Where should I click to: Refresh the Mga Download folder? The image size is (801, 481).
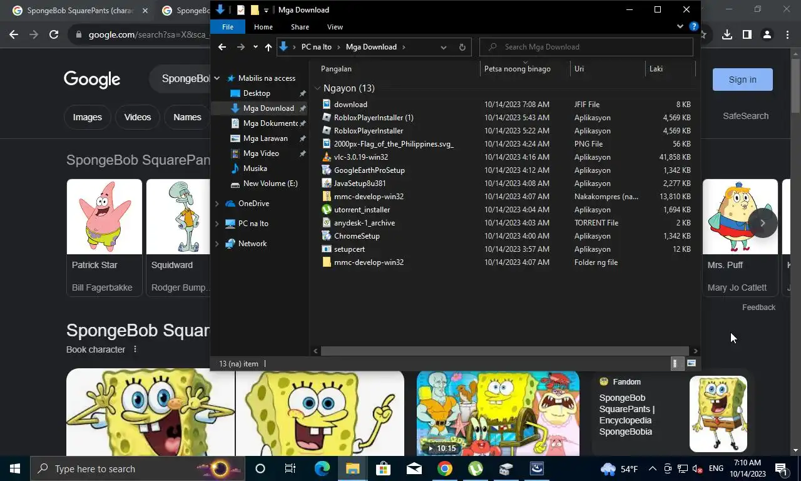462,47
